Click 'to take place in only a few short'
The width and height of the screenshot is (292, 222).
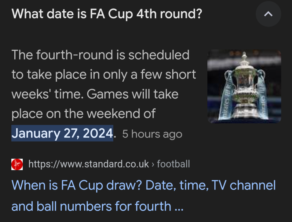click(104, 75)
